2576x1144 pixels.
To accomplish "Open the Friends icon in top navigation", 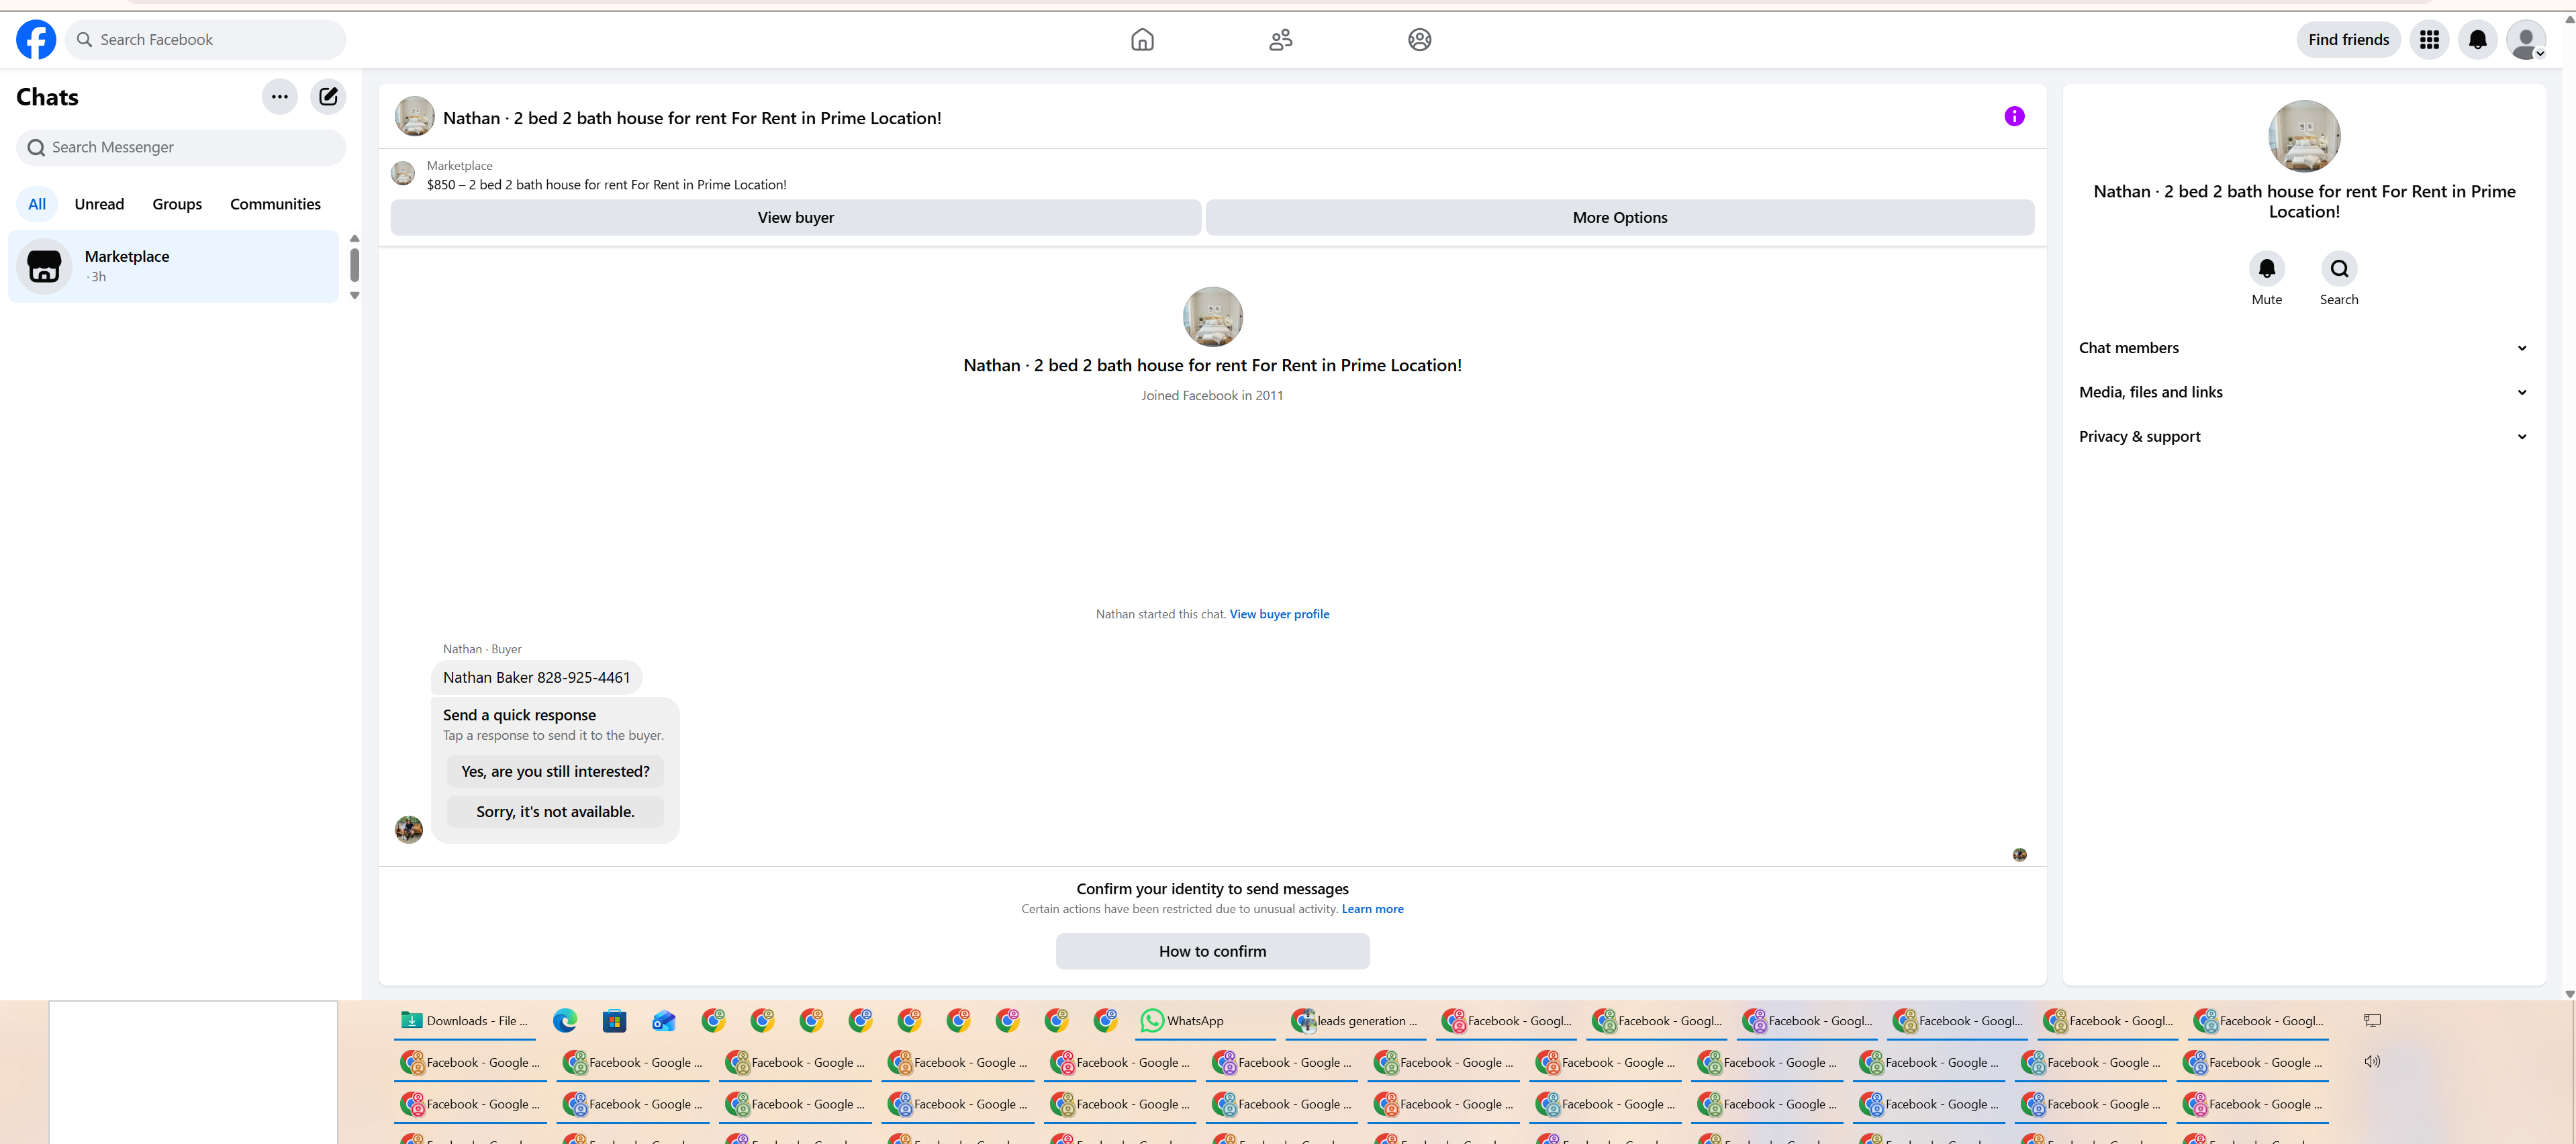I will click(1281, 40).
